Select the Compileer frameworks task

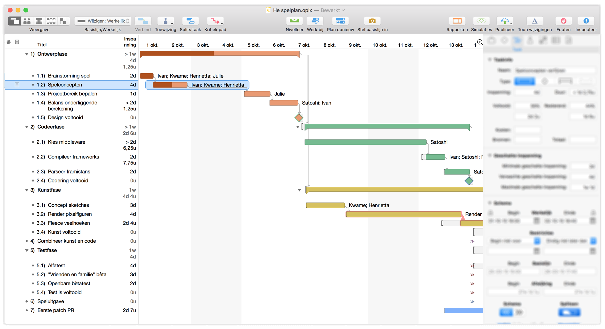coord(73,157)
